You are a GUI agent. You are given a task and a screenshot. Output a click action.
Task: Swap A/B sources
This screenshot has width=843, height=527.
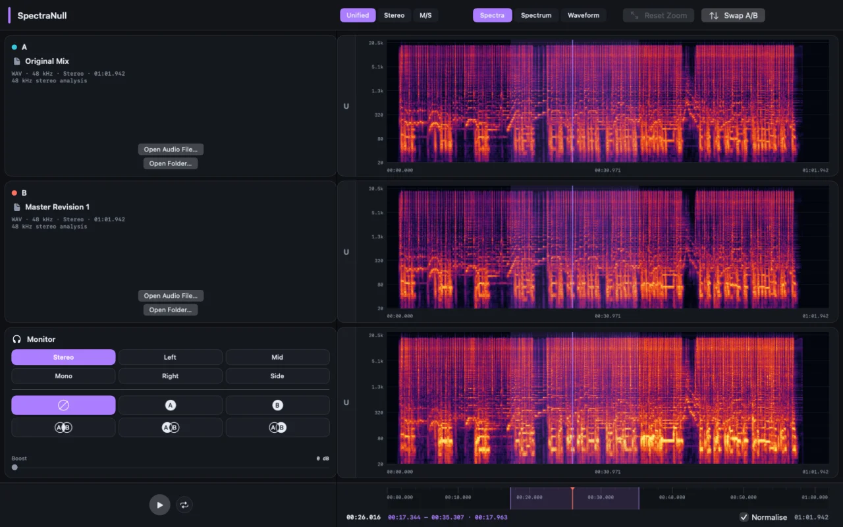tap(733, 15)
